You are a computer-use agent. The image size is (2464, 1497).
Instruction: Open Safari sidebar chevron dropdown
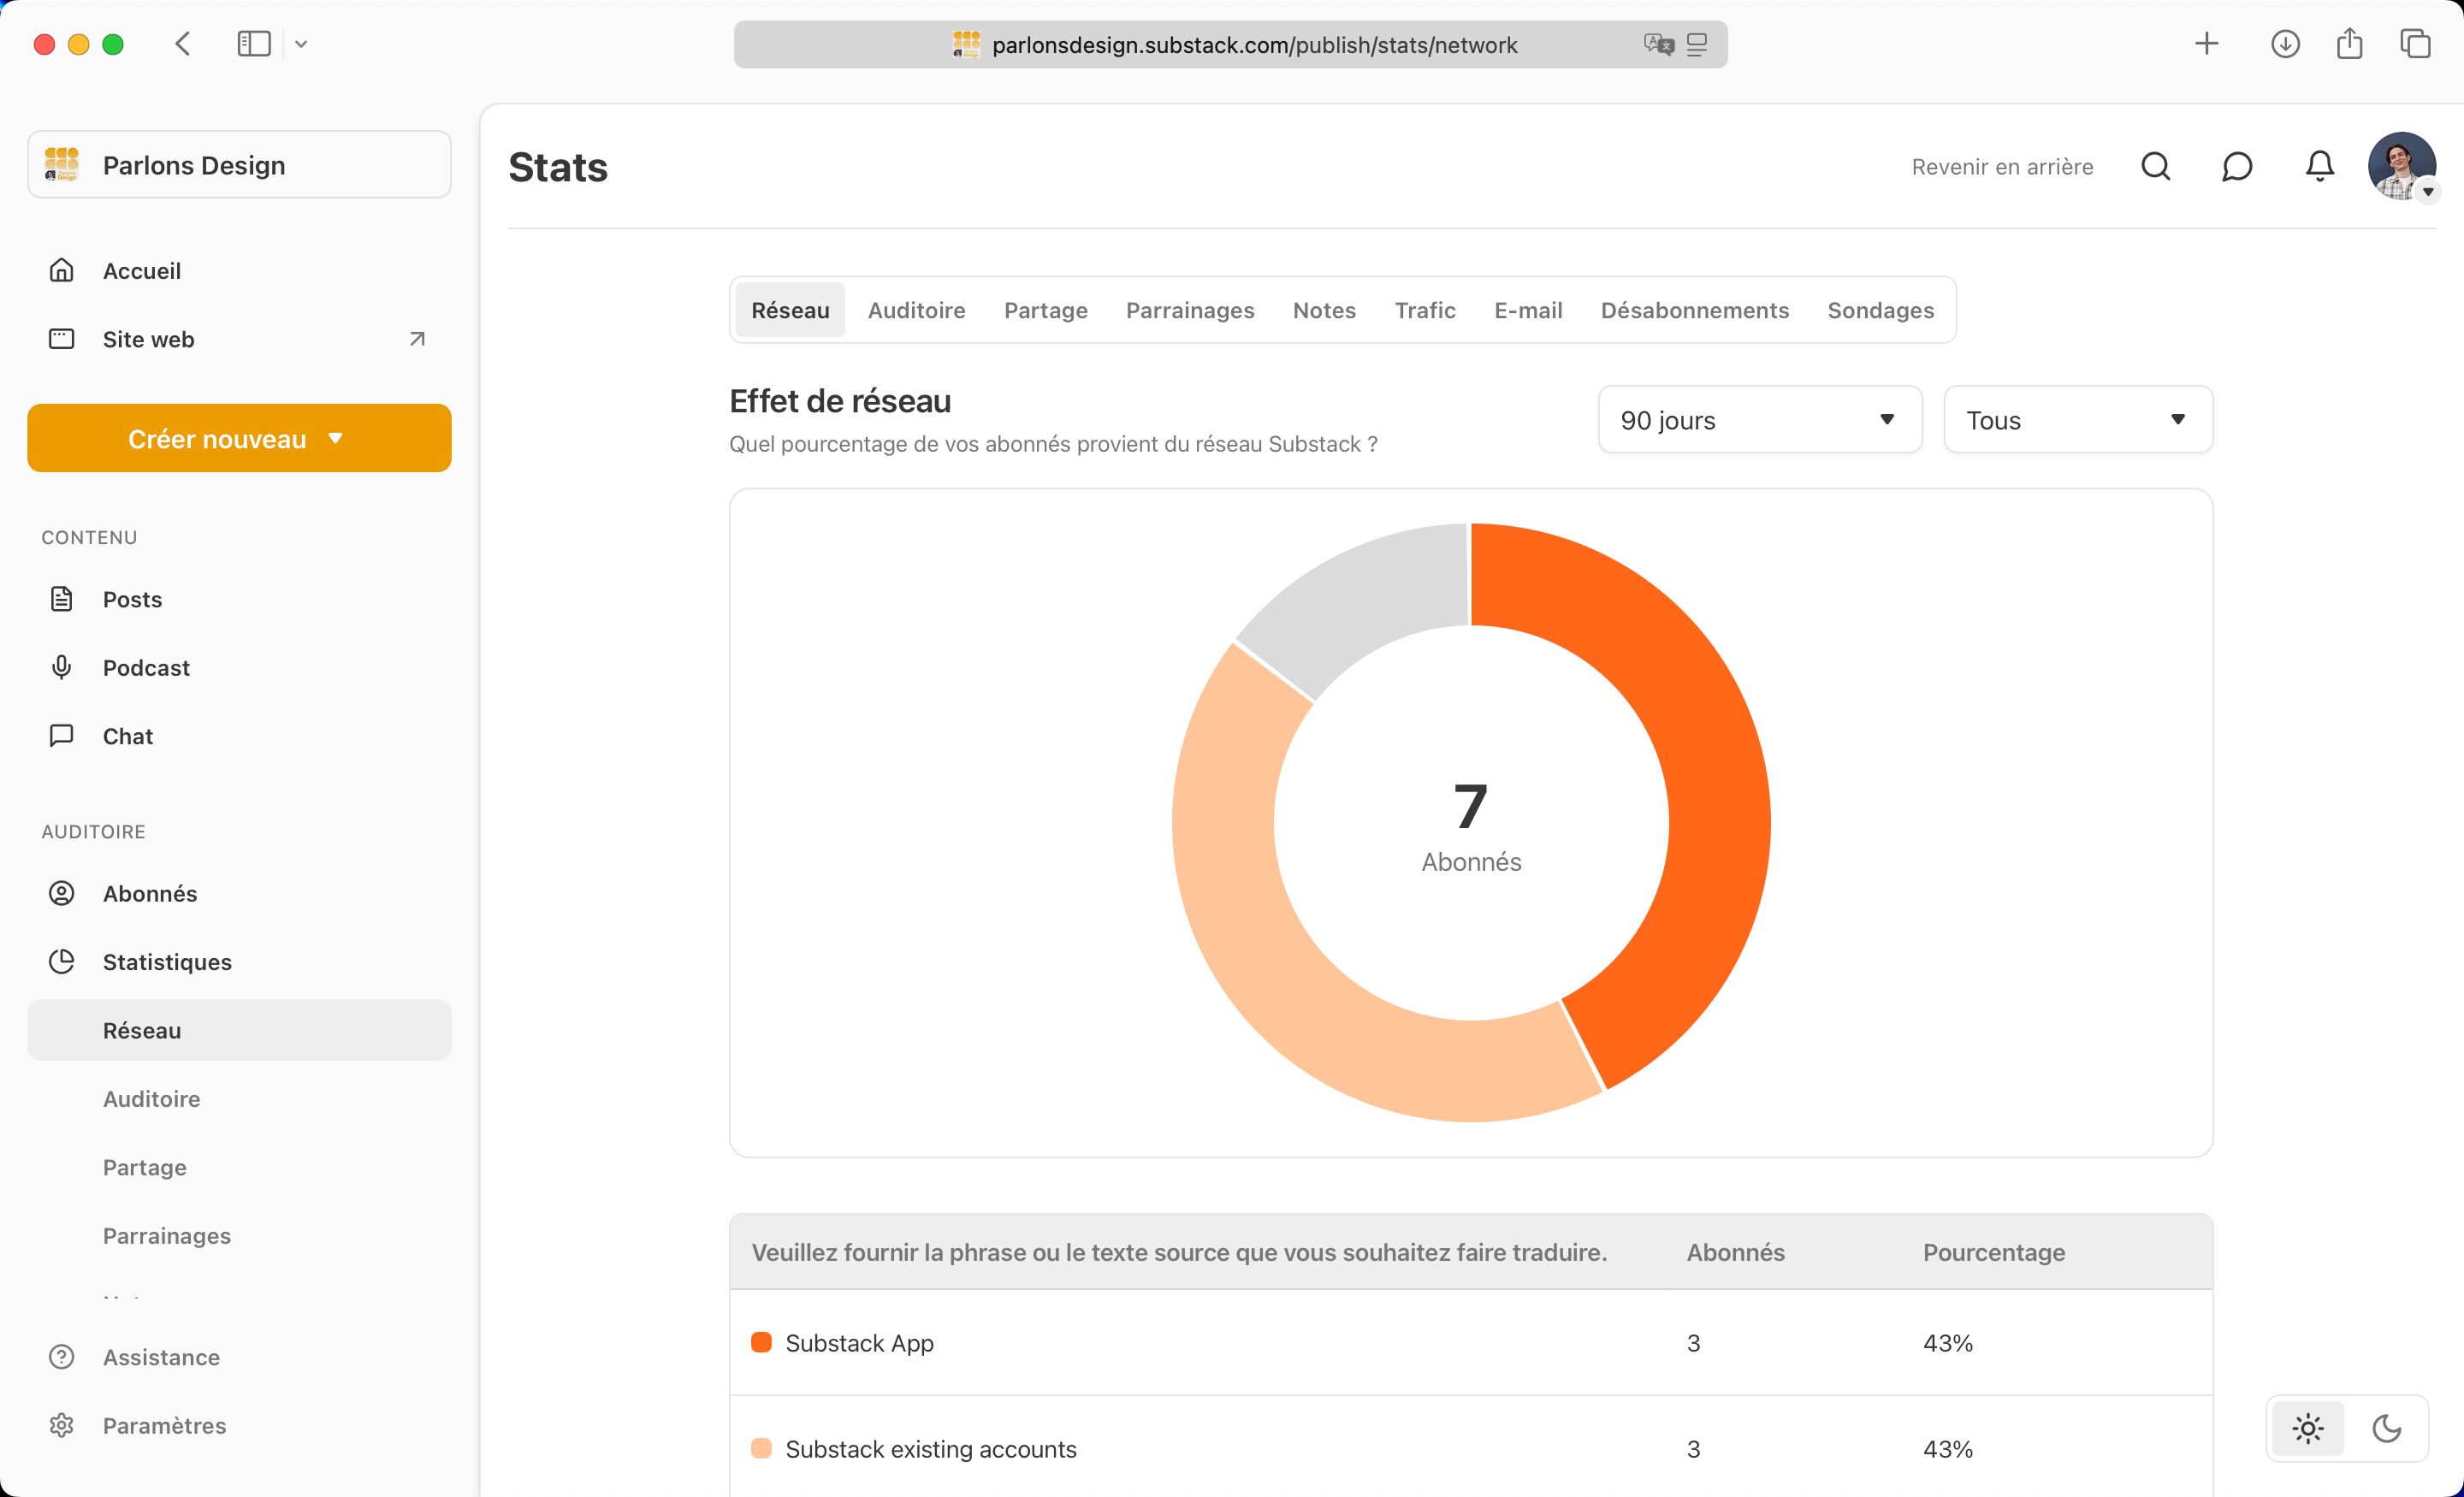point(301,44)
